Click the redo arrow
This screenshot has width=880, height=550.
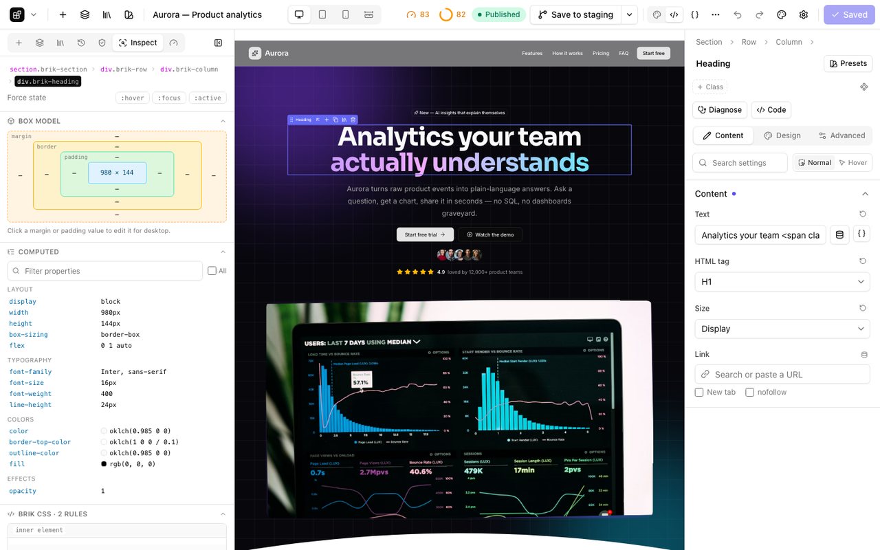(760, 14)
